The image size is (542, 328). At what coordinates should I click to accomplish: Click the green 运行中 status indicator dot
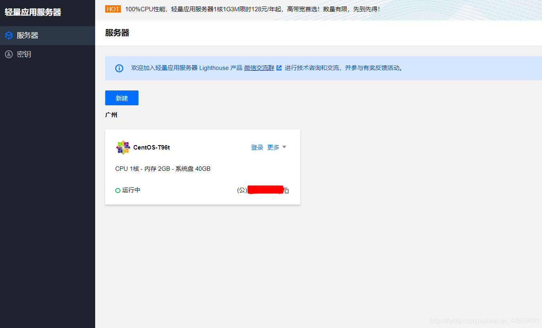tap(117, 190)
